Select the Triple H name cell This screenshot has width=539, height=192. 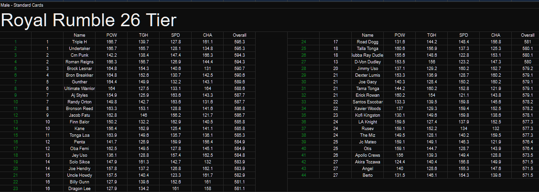79,42
